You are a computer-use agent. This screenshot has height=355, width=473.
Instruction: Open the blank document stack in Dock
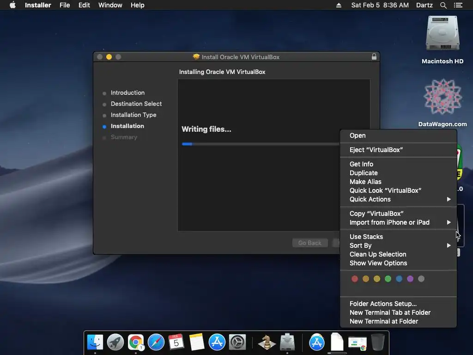point(337,342)
